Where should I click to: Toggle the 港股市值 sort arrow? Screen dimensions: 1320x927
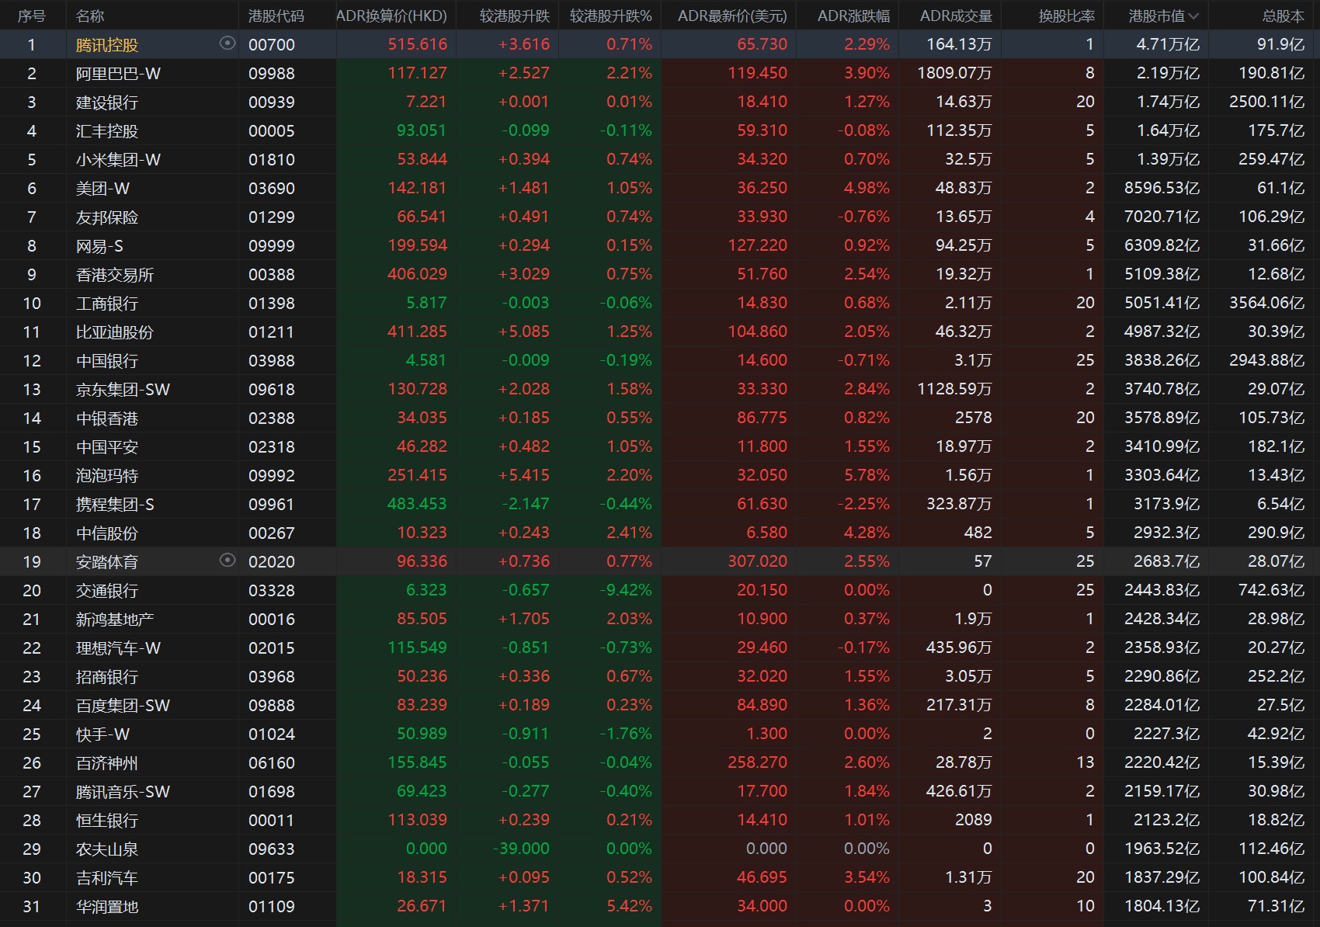tap(1193, 16)
